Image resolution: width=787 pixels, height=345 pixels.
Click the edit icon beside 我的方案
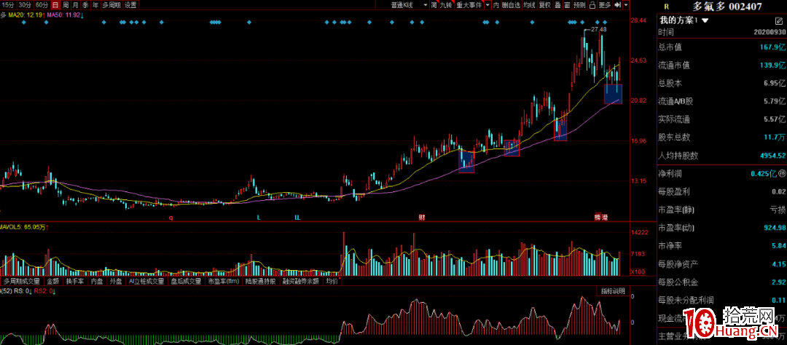[778, 20]
